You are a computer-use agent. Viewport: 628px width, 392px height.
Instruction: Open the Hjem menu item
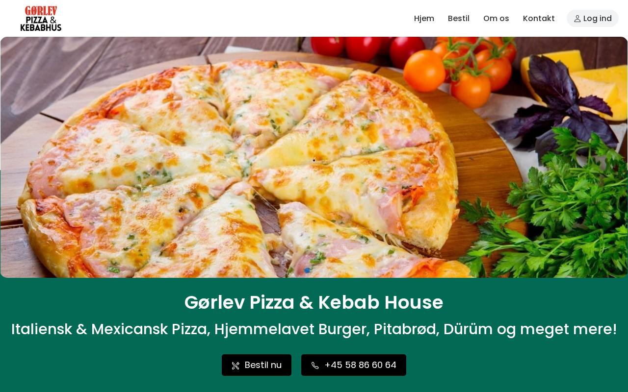[424, 19]
